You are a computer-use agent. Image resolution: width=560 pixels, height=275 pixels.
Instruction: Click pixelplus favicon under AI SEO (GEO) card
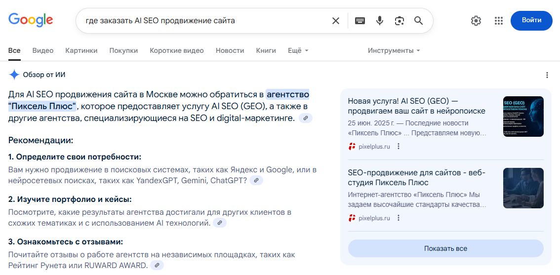click(352, 147)
